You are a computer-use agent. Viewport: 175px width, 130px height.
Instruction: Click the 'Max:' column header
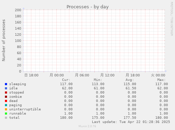(x=162, y=80)
